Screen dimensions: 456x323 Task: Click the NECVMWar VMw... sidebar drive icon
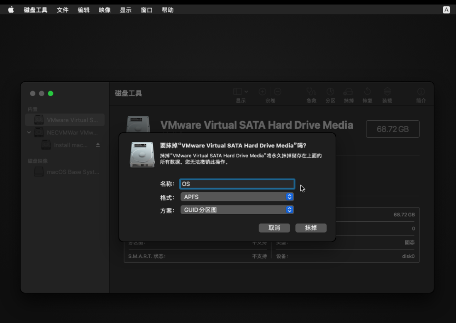[x=39, y=132]
